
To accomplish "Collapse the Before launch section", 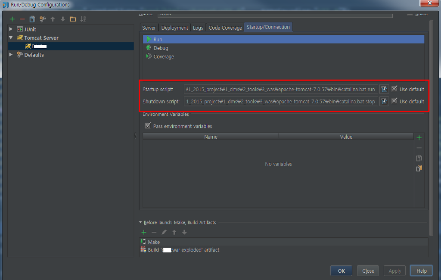I will pyautogui.click(x=140, y=222).
